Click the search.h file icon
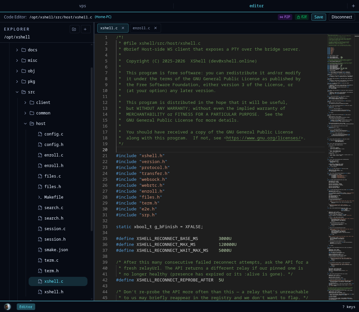 [x=40, y=218]
